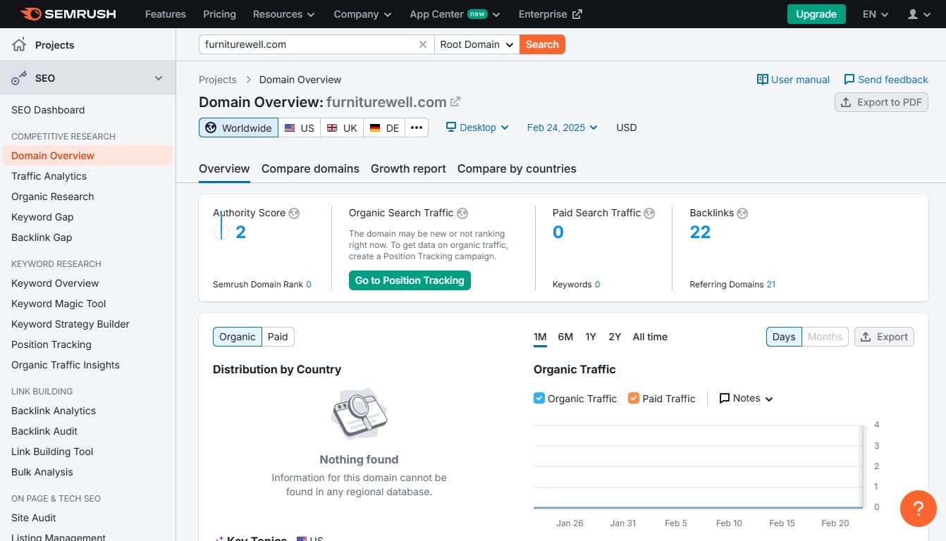Open the Features menu
The height and width of the screenshot is (541, 946).
(x=165, y=14)
